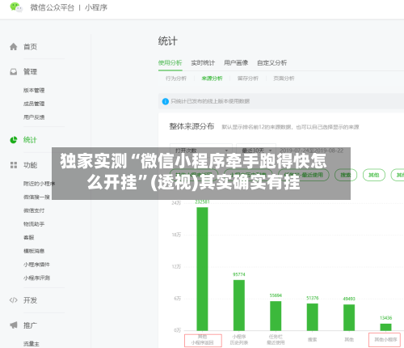Click the grid icon beside 功能
The width and height of the screenshot is (404, 348).
(14, 165)
